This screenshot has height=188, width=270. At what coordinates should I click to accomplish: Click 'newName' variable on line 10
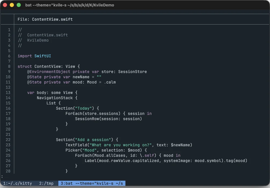(81, 77)
